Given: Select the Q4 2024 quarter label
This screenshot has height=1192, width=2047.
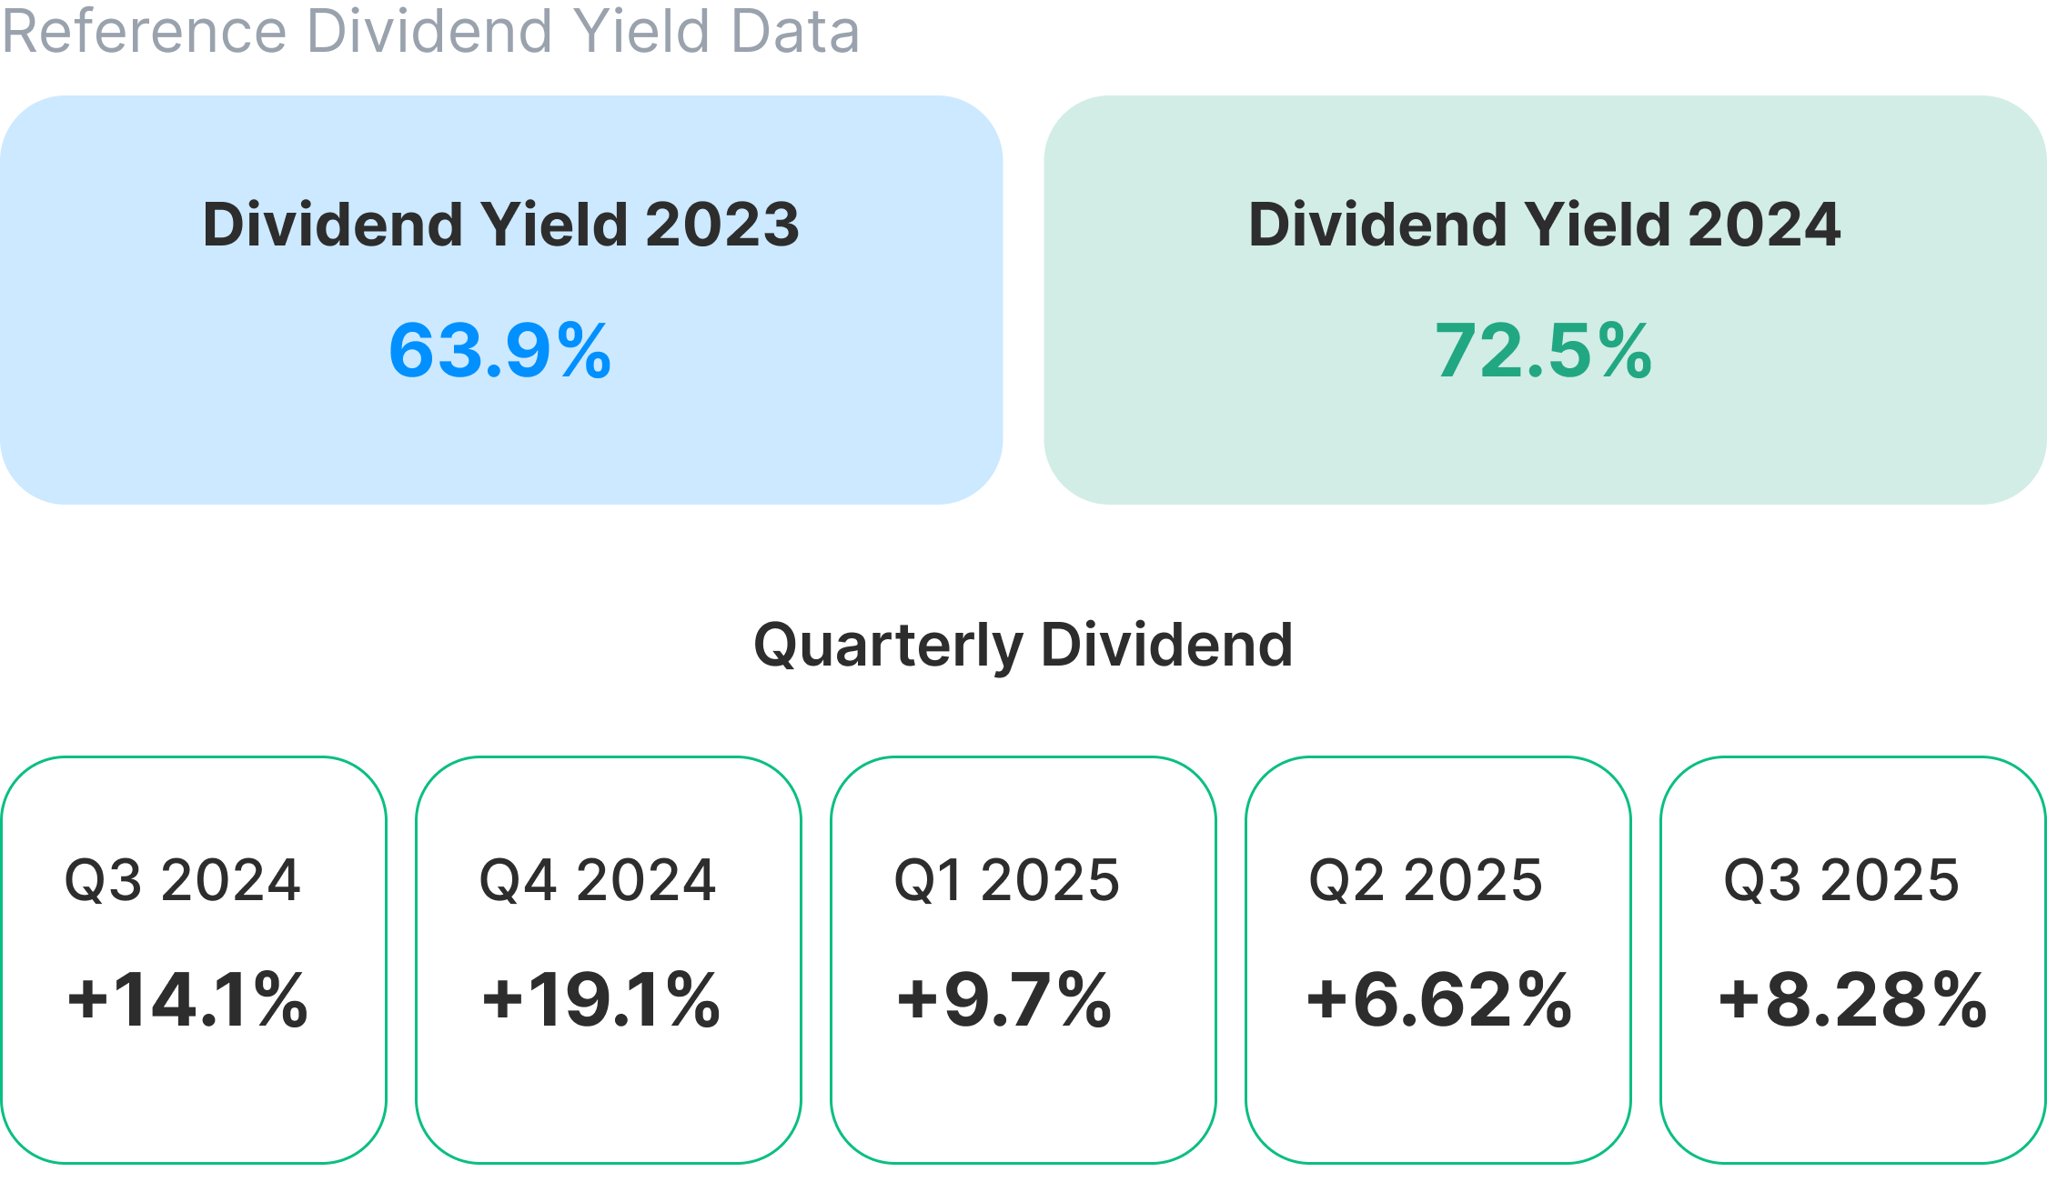Looking at the screenshot, I should pyautogui.click(x=598, y=880).
